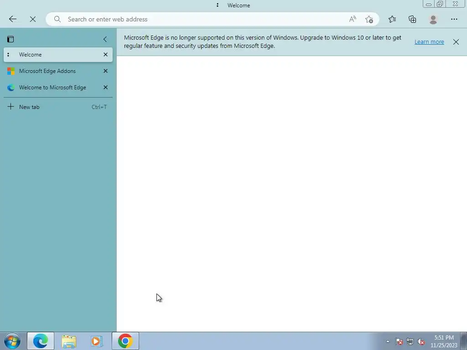Close the Welcome to Microsoft Edge tab
This screenshot has width=467, height=350.
point(105,87)
